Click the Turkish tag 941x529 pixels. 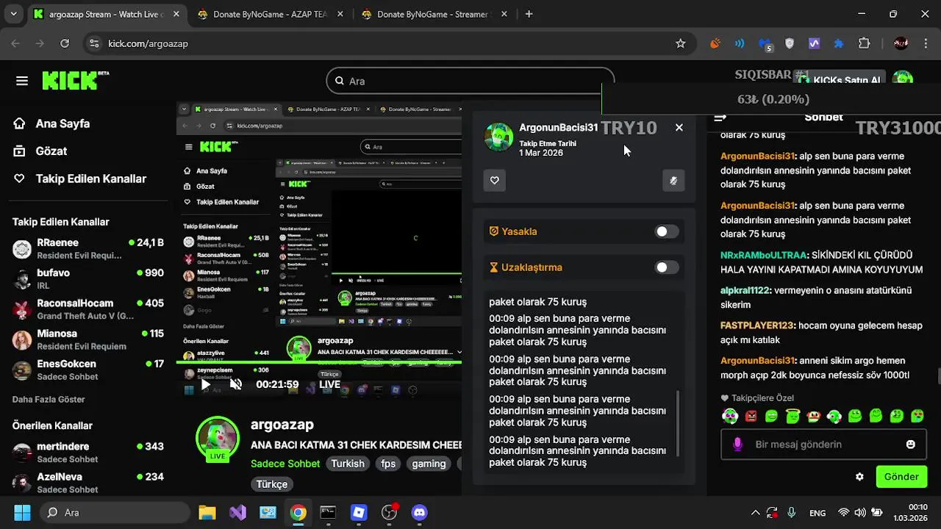click(348, 464)
